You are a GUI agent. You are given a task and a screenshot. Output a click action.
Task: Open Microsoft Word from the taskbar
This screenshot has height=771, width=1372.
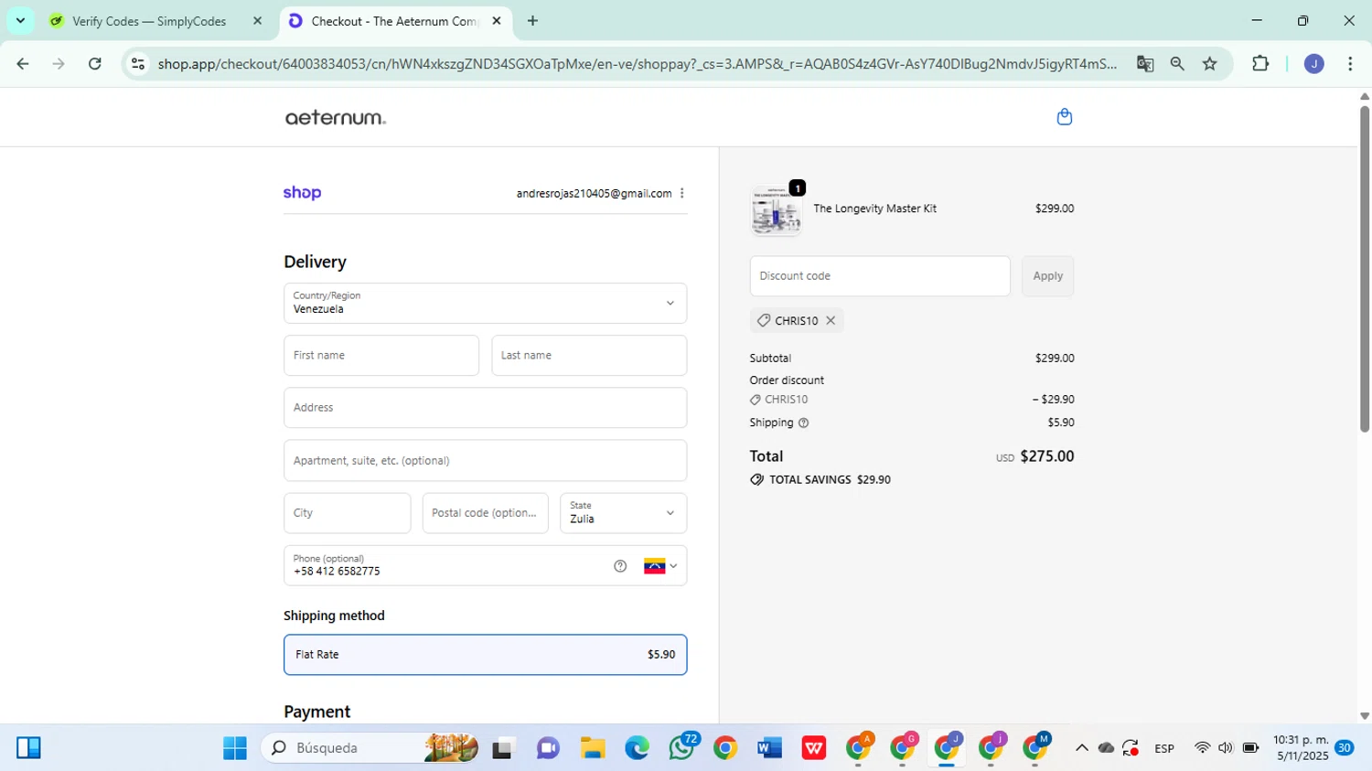769,748
